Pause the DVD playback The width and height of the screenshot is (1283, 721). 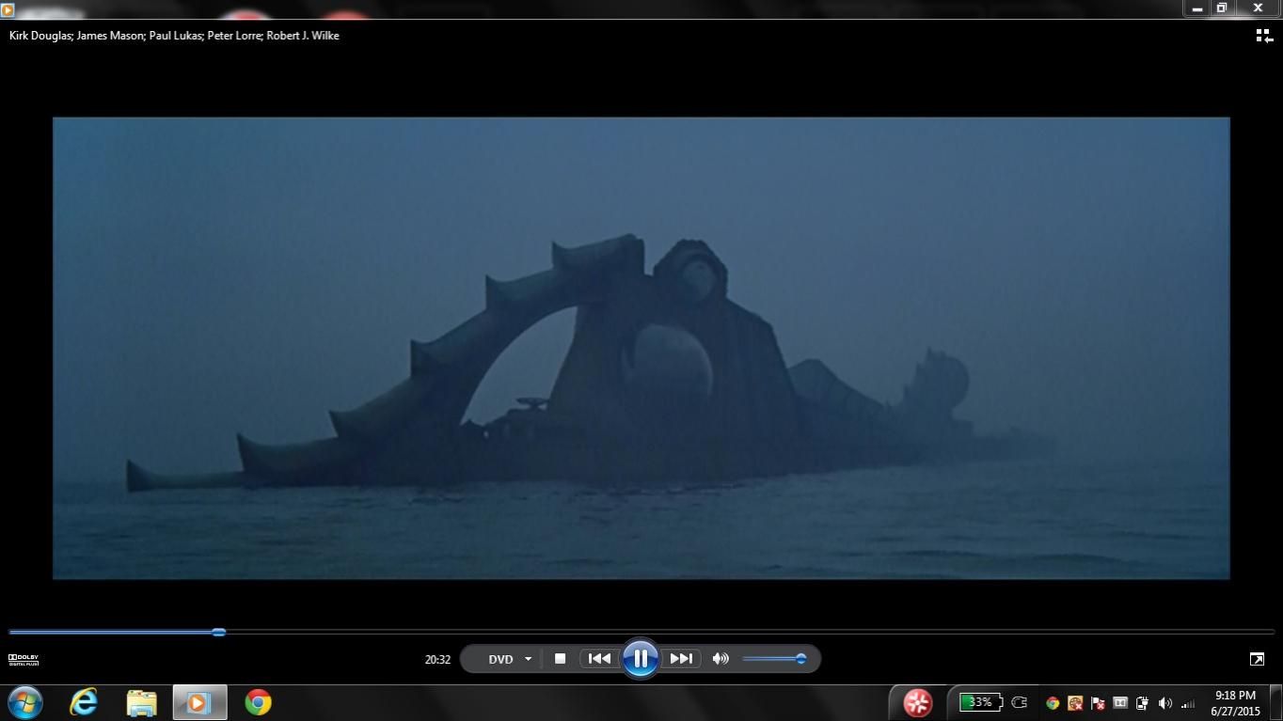pyautogui.click(x=640, y=659)
